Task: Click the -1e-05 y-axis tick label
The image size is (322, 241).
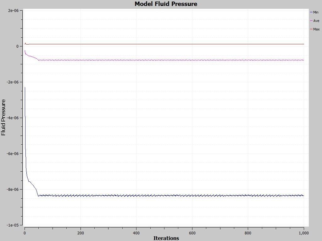Action: pyautogui.click(x=13, y=225)
